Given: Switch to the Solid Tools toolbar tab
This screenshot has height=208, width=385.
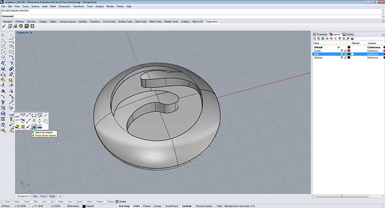Looking at the screenshot, I should coord(141,21).
